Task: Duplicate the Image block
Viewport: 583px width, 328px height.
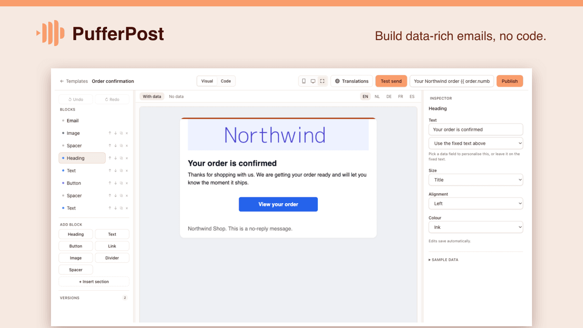Action: click(121, 133)
